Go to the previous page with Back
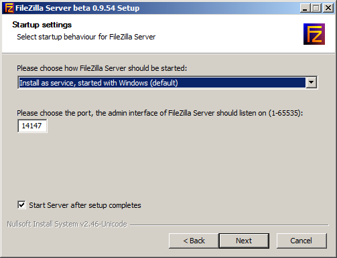The image size is (337, 258). [x=194, y=241]
